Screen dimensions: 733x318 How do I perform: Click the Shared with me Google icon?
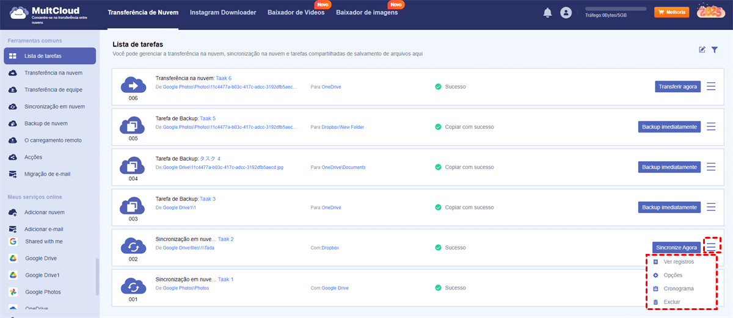coord(13,241)
